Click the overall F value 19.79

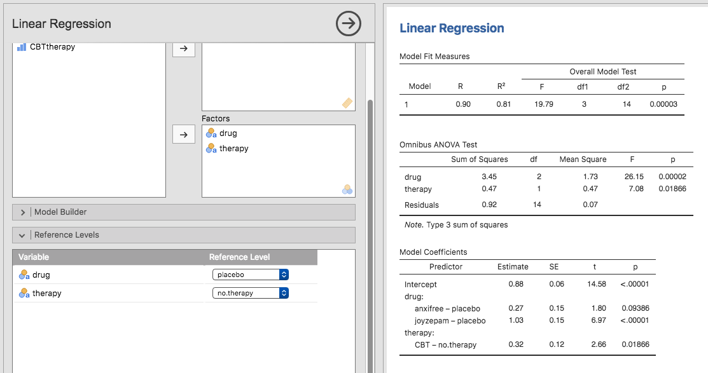tap(544, 104)
